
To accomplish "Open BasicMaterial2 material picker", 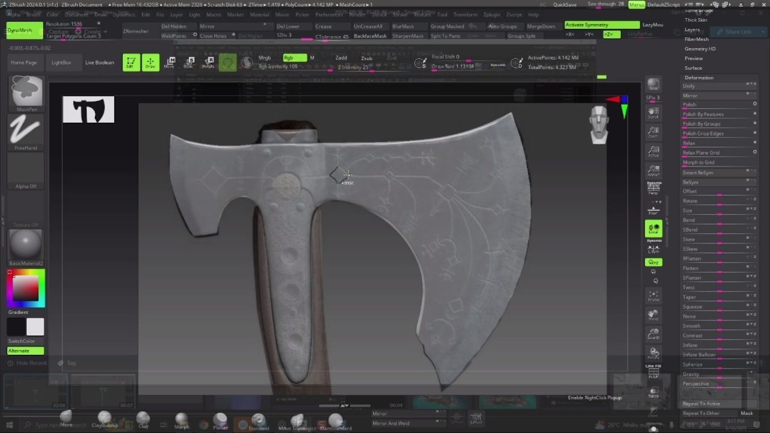I will (26, 247).
